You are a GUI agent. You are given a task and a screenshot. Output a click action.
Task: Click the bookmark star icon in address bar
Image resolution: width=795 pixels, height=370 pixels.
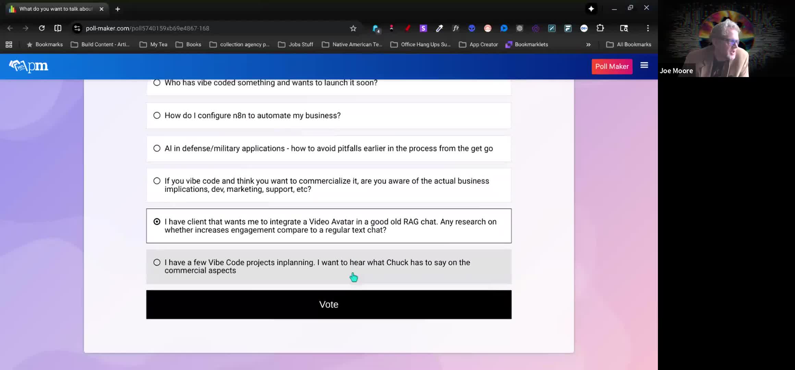[x=353, y=28]
